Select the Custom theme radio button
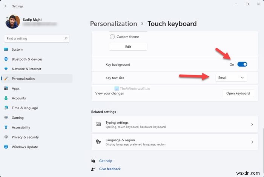Screen dimensions: 264x177 pos(112,37)
